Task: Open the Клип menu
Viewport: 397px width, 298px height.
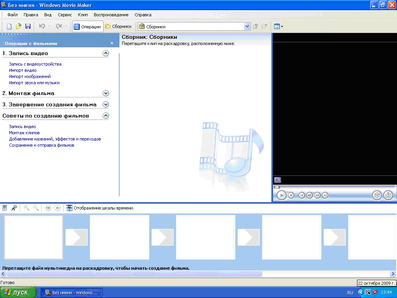Action: 83,15
